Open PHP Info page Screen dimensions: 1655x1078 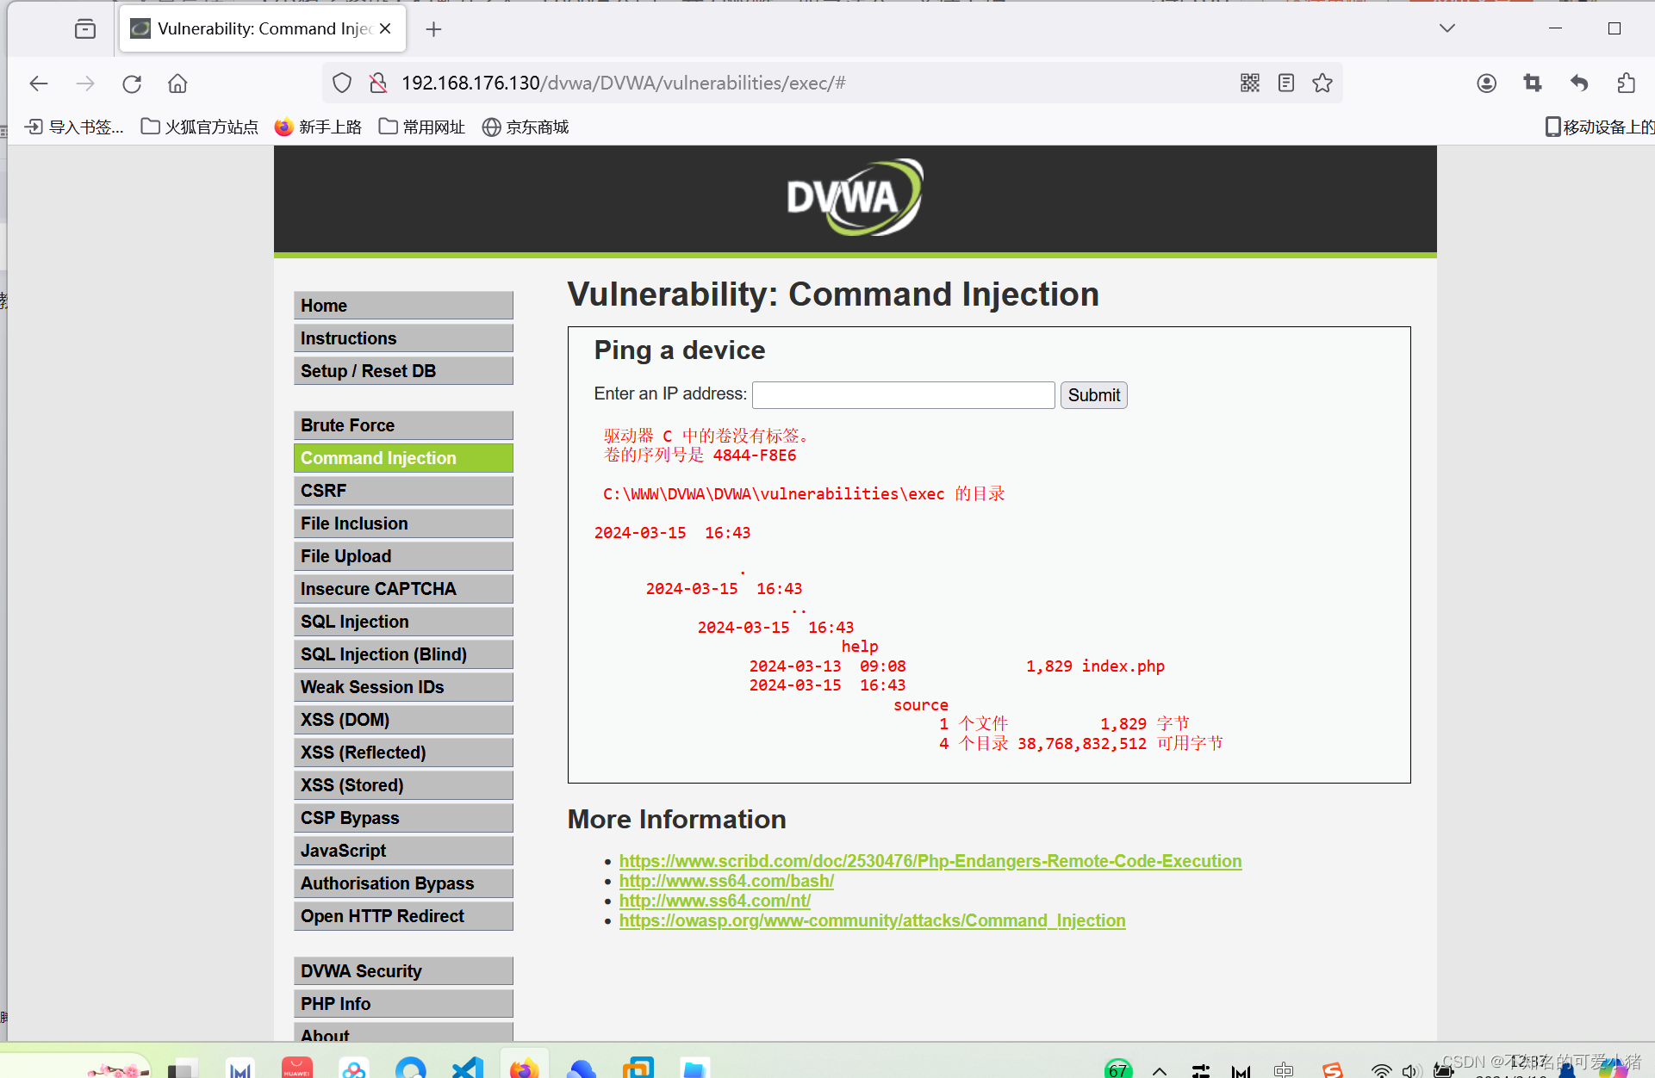pyautogui.click(x=337, y=1002)
